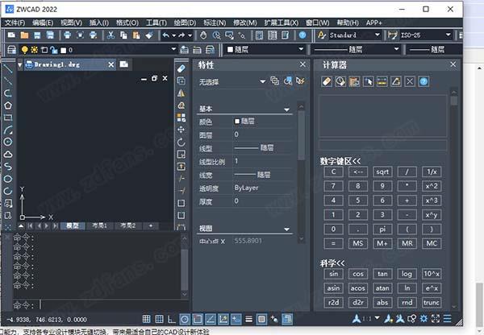Click the calculator expression input box

(x=382, y=145)
